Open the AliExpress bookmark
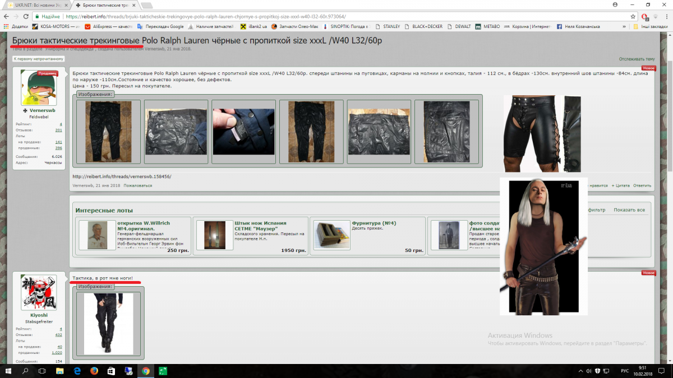Viewport: 673px width, 378px height. pos(108,26)
